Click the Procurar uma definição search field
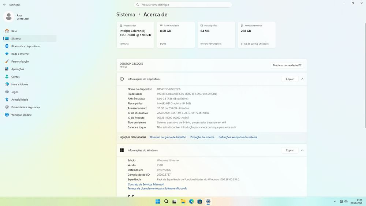366x206 pixels. click(x=183, y=5)
